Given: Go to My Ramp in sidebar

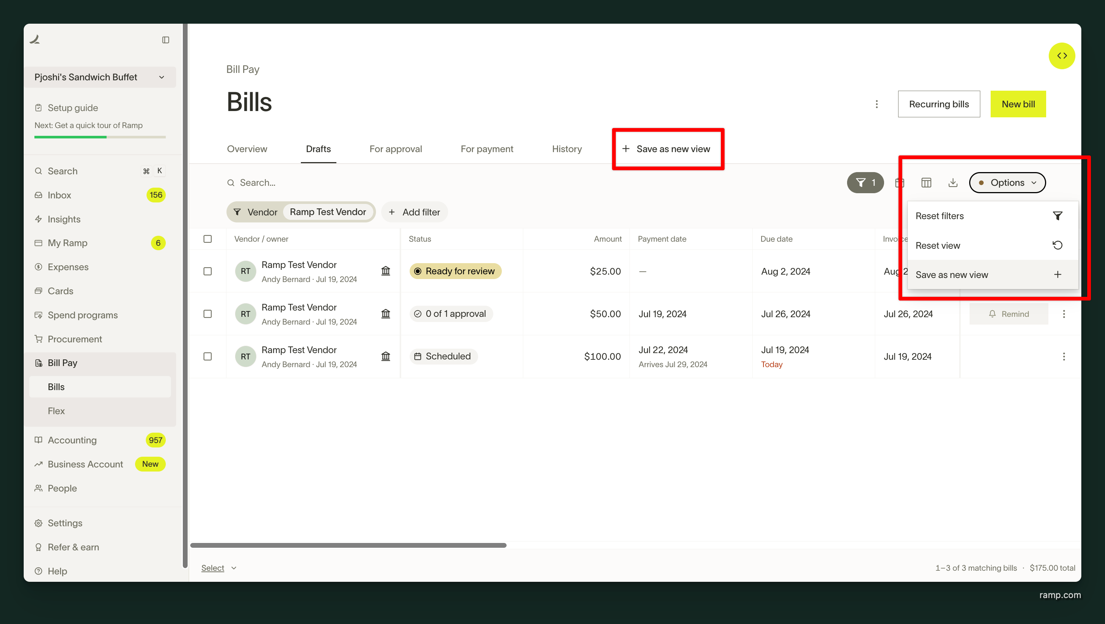Looking at the screenshot, I should point(100,243).
